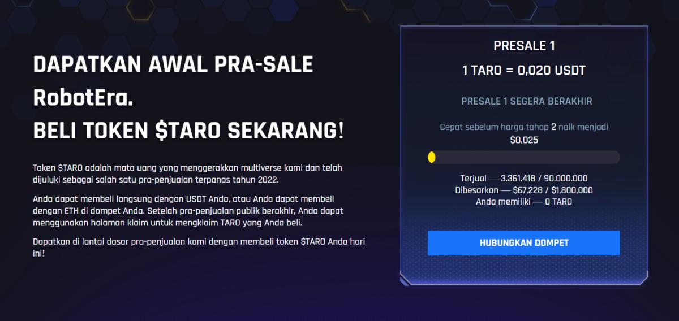Click the Dibesarkan amount raised line
This screenshot has height=321, width=679.
[524, 190]
